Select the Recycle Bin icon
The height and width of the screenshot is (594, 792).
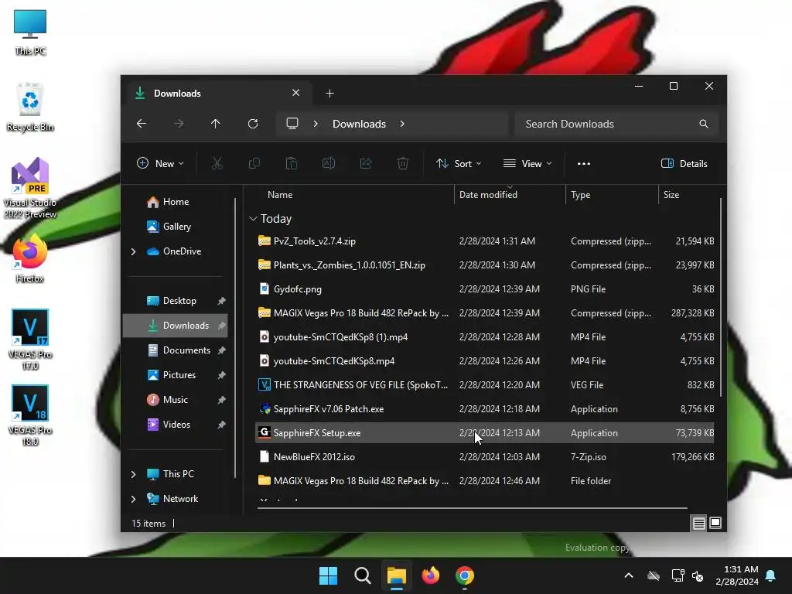click(30, 107)
